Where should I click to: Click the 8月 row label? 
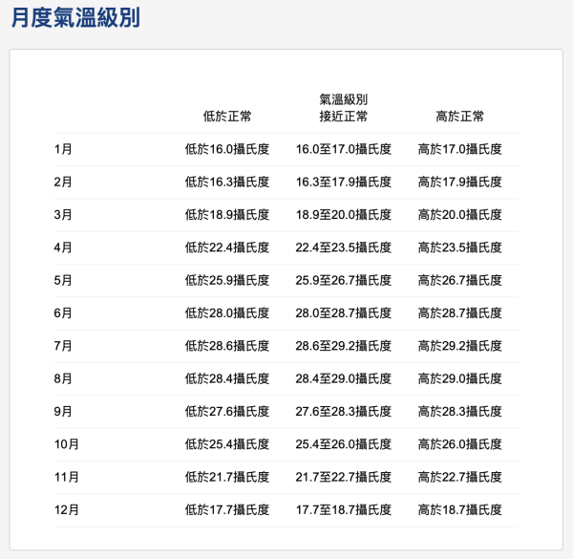coord(63,378)
